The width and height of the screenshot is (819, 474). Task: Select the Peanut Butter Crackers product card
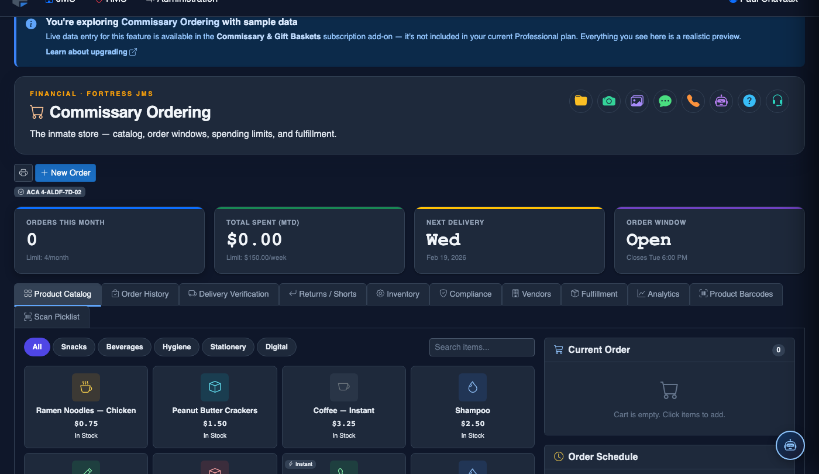pos(215,407)
